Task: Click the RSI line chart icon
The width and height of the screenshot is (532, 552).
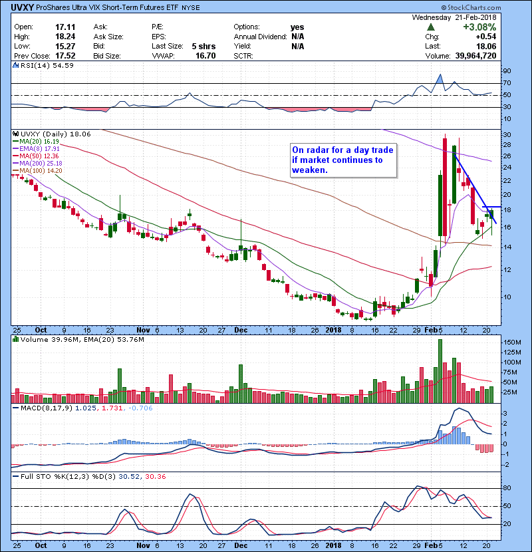Action: coord(15,65)
